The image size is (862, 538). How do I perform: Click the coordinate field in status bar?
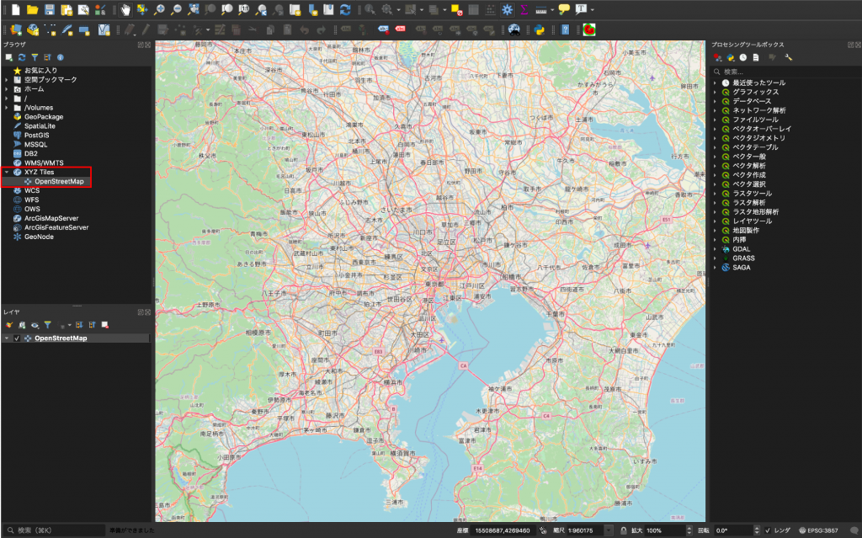coord(503,530)
